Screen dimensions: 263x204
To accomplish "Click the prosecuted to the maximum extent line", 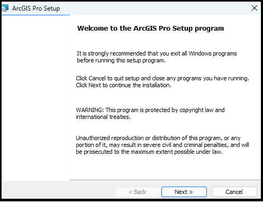I will 149,152.
